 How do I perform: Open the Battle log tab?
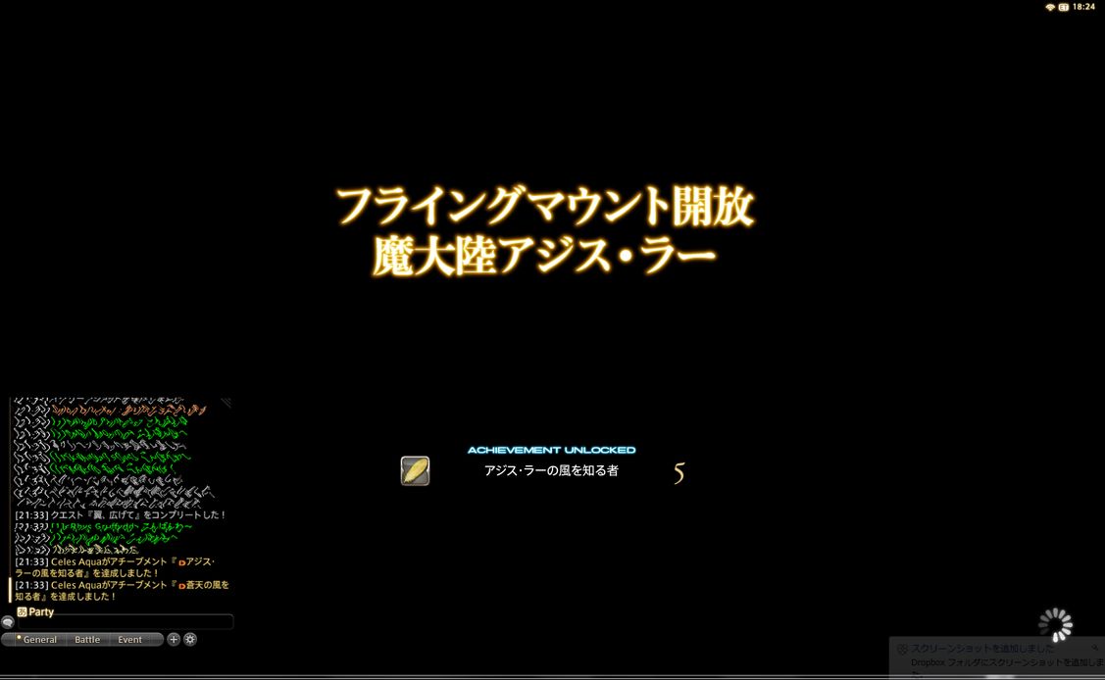point(87,639)
